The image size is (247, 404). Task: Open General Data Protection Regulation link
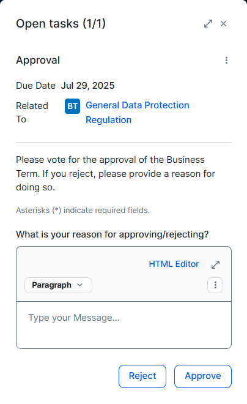138,113
